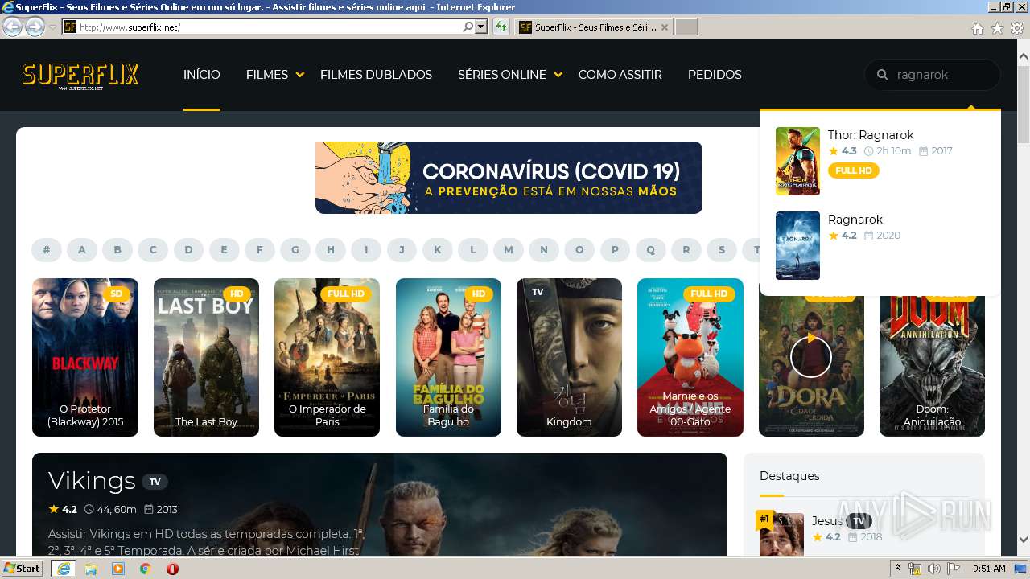Viewport: 1030px width, 579px height.
Task: Filter titles by letter H
Action: pyautogui.click(x=331, y=250)
